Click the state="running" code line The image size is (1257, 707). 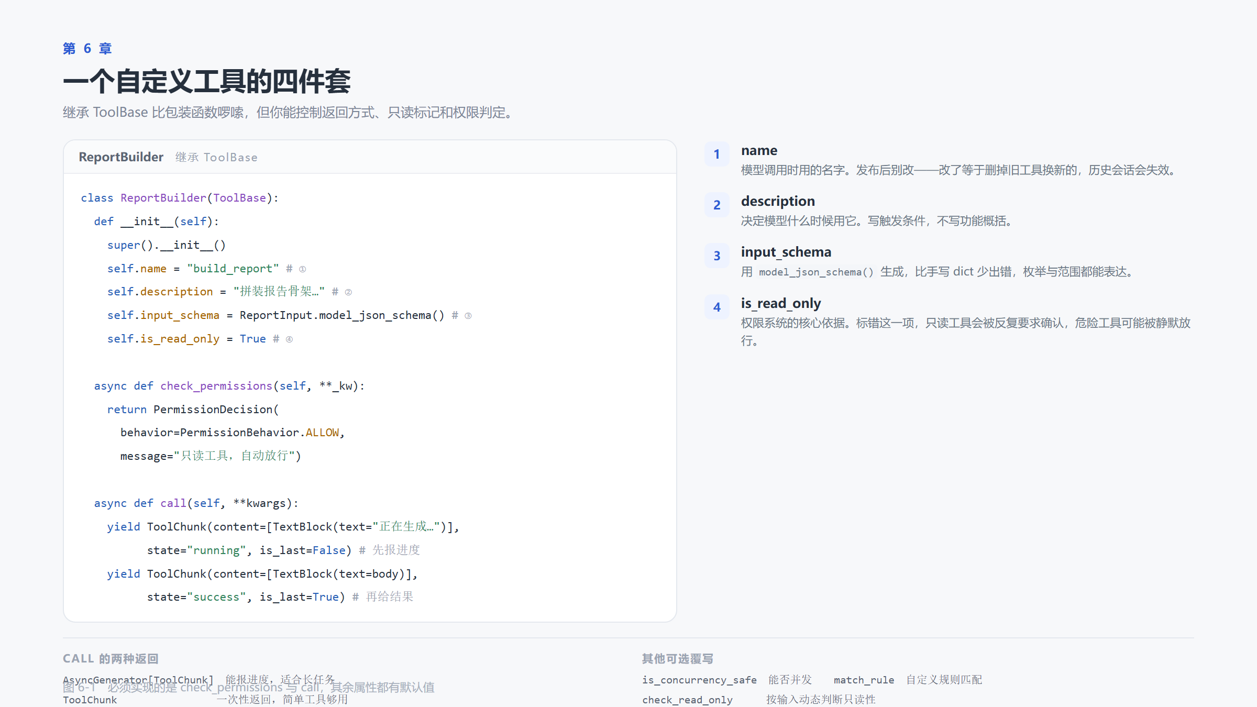point(283,550)
